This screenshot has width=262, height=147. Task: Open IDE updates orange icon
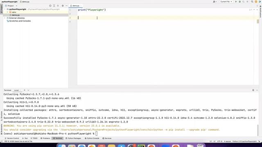(x=256, y=2)
